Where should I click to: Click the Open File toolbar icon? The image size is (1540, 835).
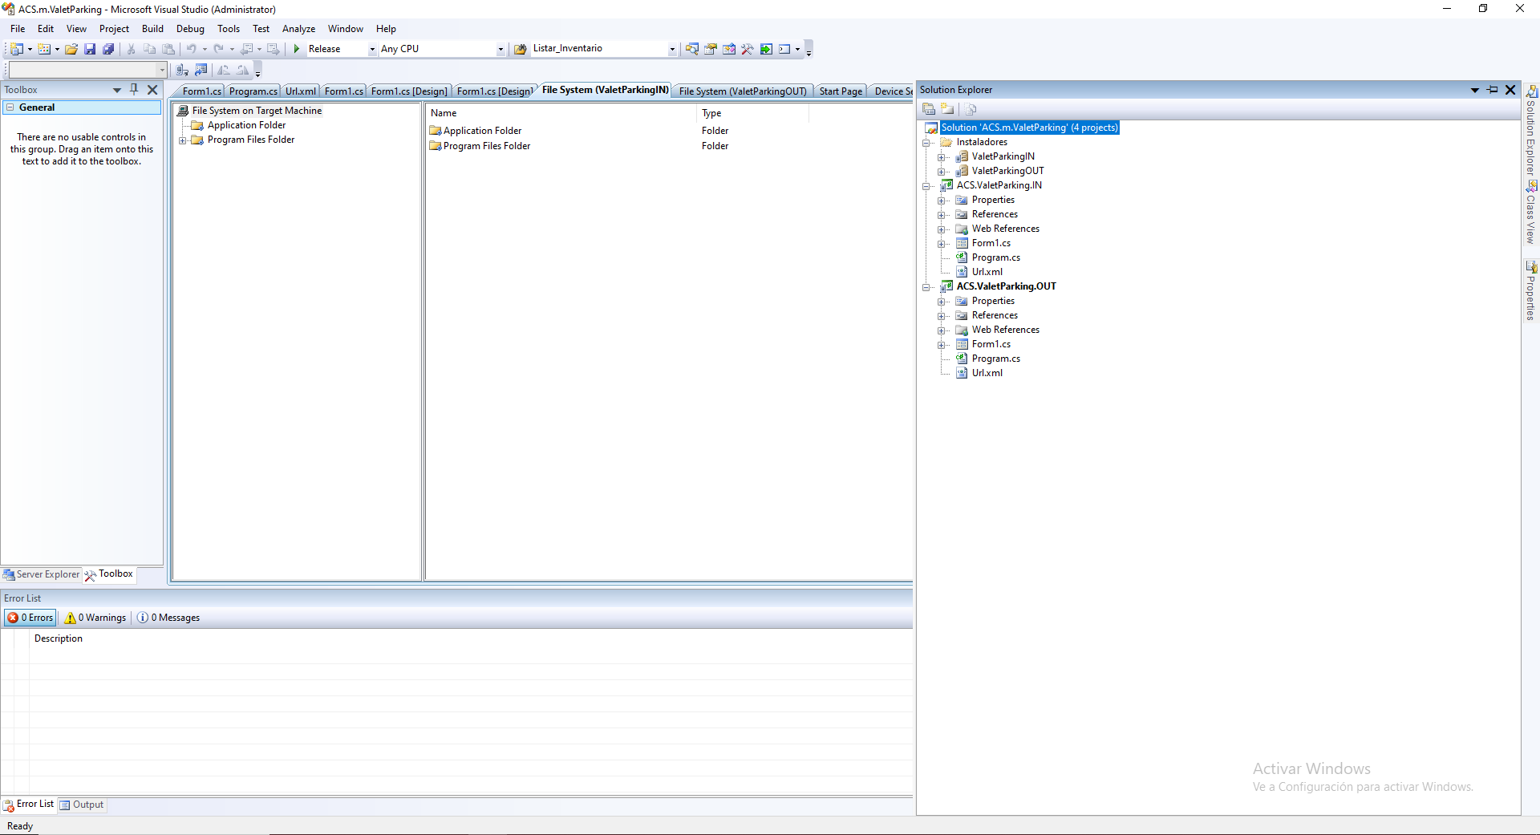71,49
